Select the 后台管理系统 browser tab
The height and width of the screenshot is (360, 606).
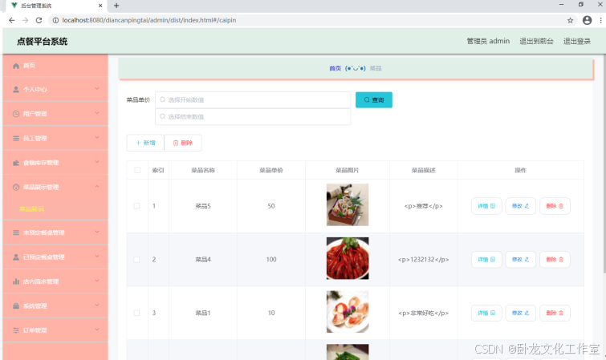(57, 6)
